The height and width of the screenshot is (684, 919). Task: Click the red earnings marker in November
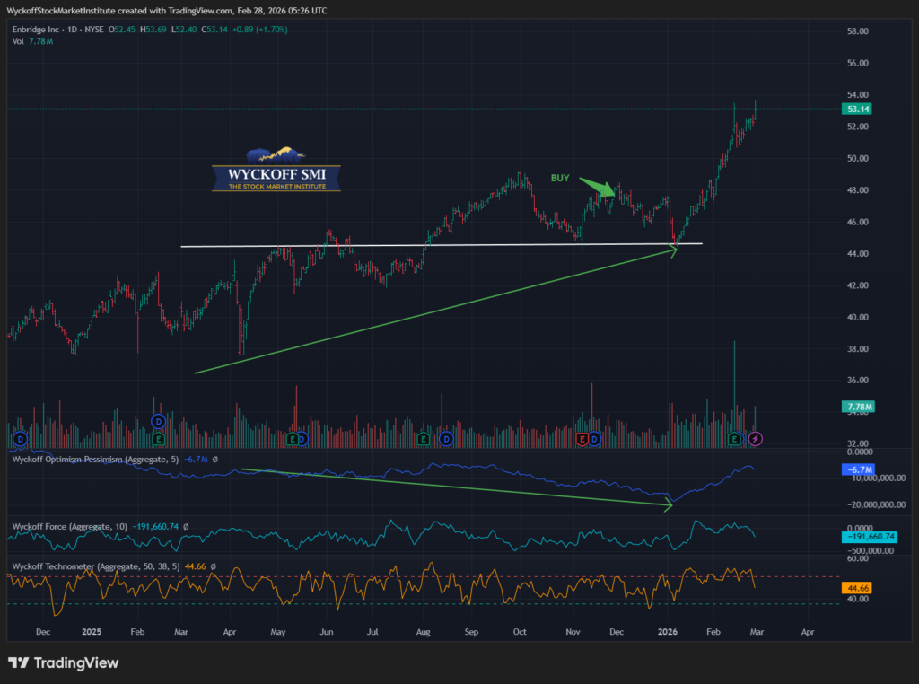(x=582, y=439)
